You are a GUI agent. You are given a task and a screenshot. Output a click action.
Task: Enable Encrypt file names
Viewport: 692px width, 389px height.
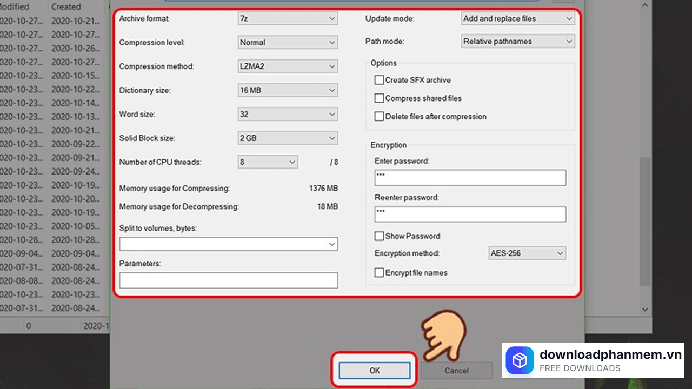click(379, 272)
